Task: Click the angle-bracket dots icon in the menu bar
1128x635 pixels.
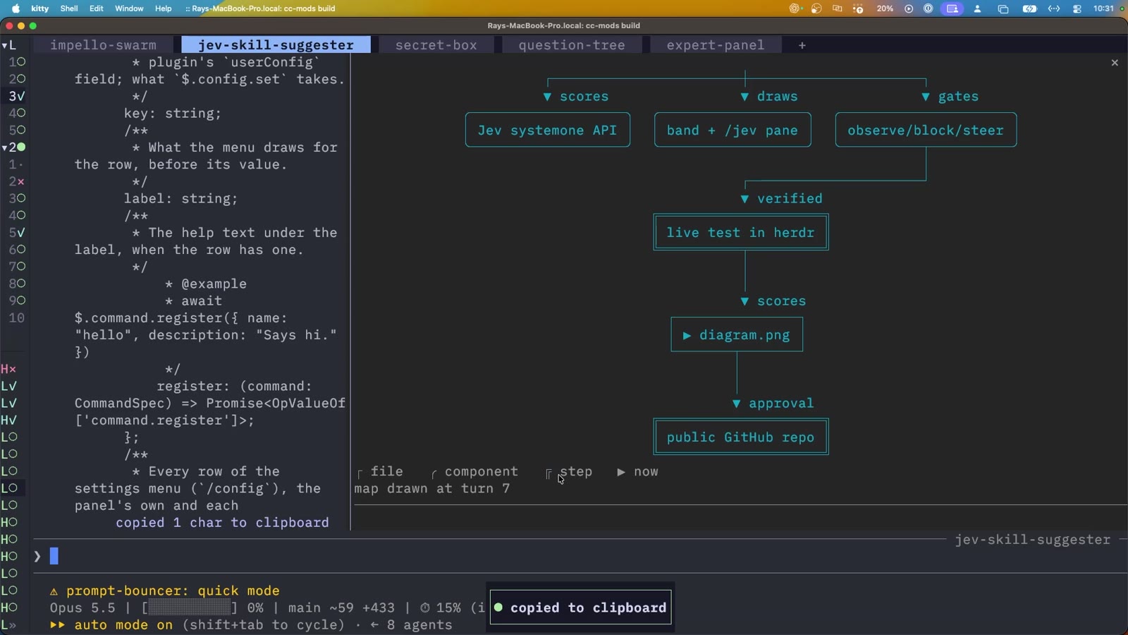Action: [1054, 8]
